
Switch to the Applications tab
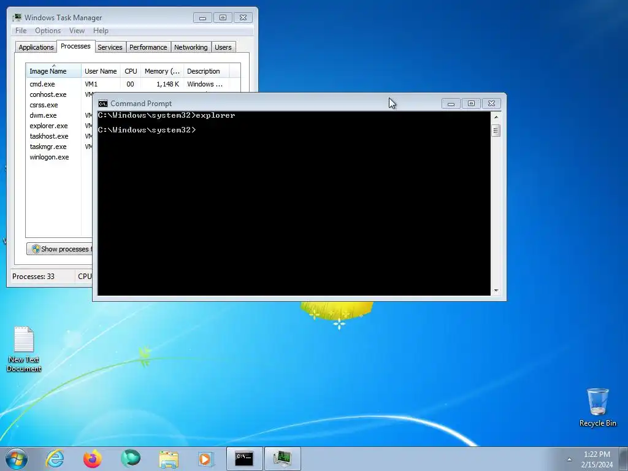(36, 47)
